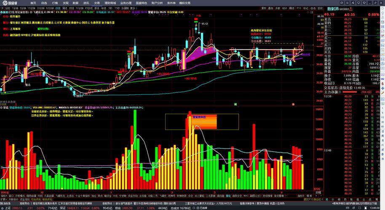Image resolution: width=385 pixels, height=210 pixels.
Task: Click the 画线 toolbar button
Action: pyautogui.click(x=291, y=8)
